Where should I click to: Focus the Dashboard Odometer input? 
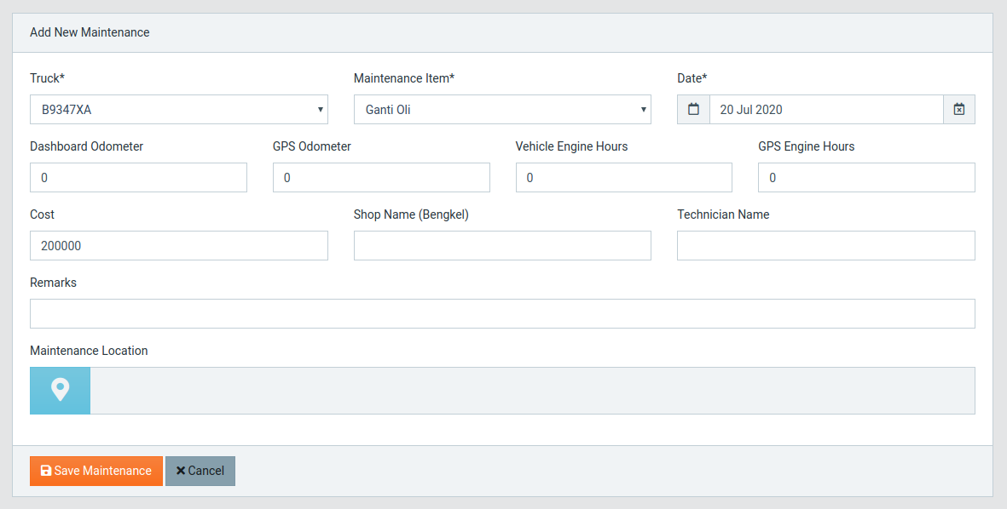(x=138, y=178)
